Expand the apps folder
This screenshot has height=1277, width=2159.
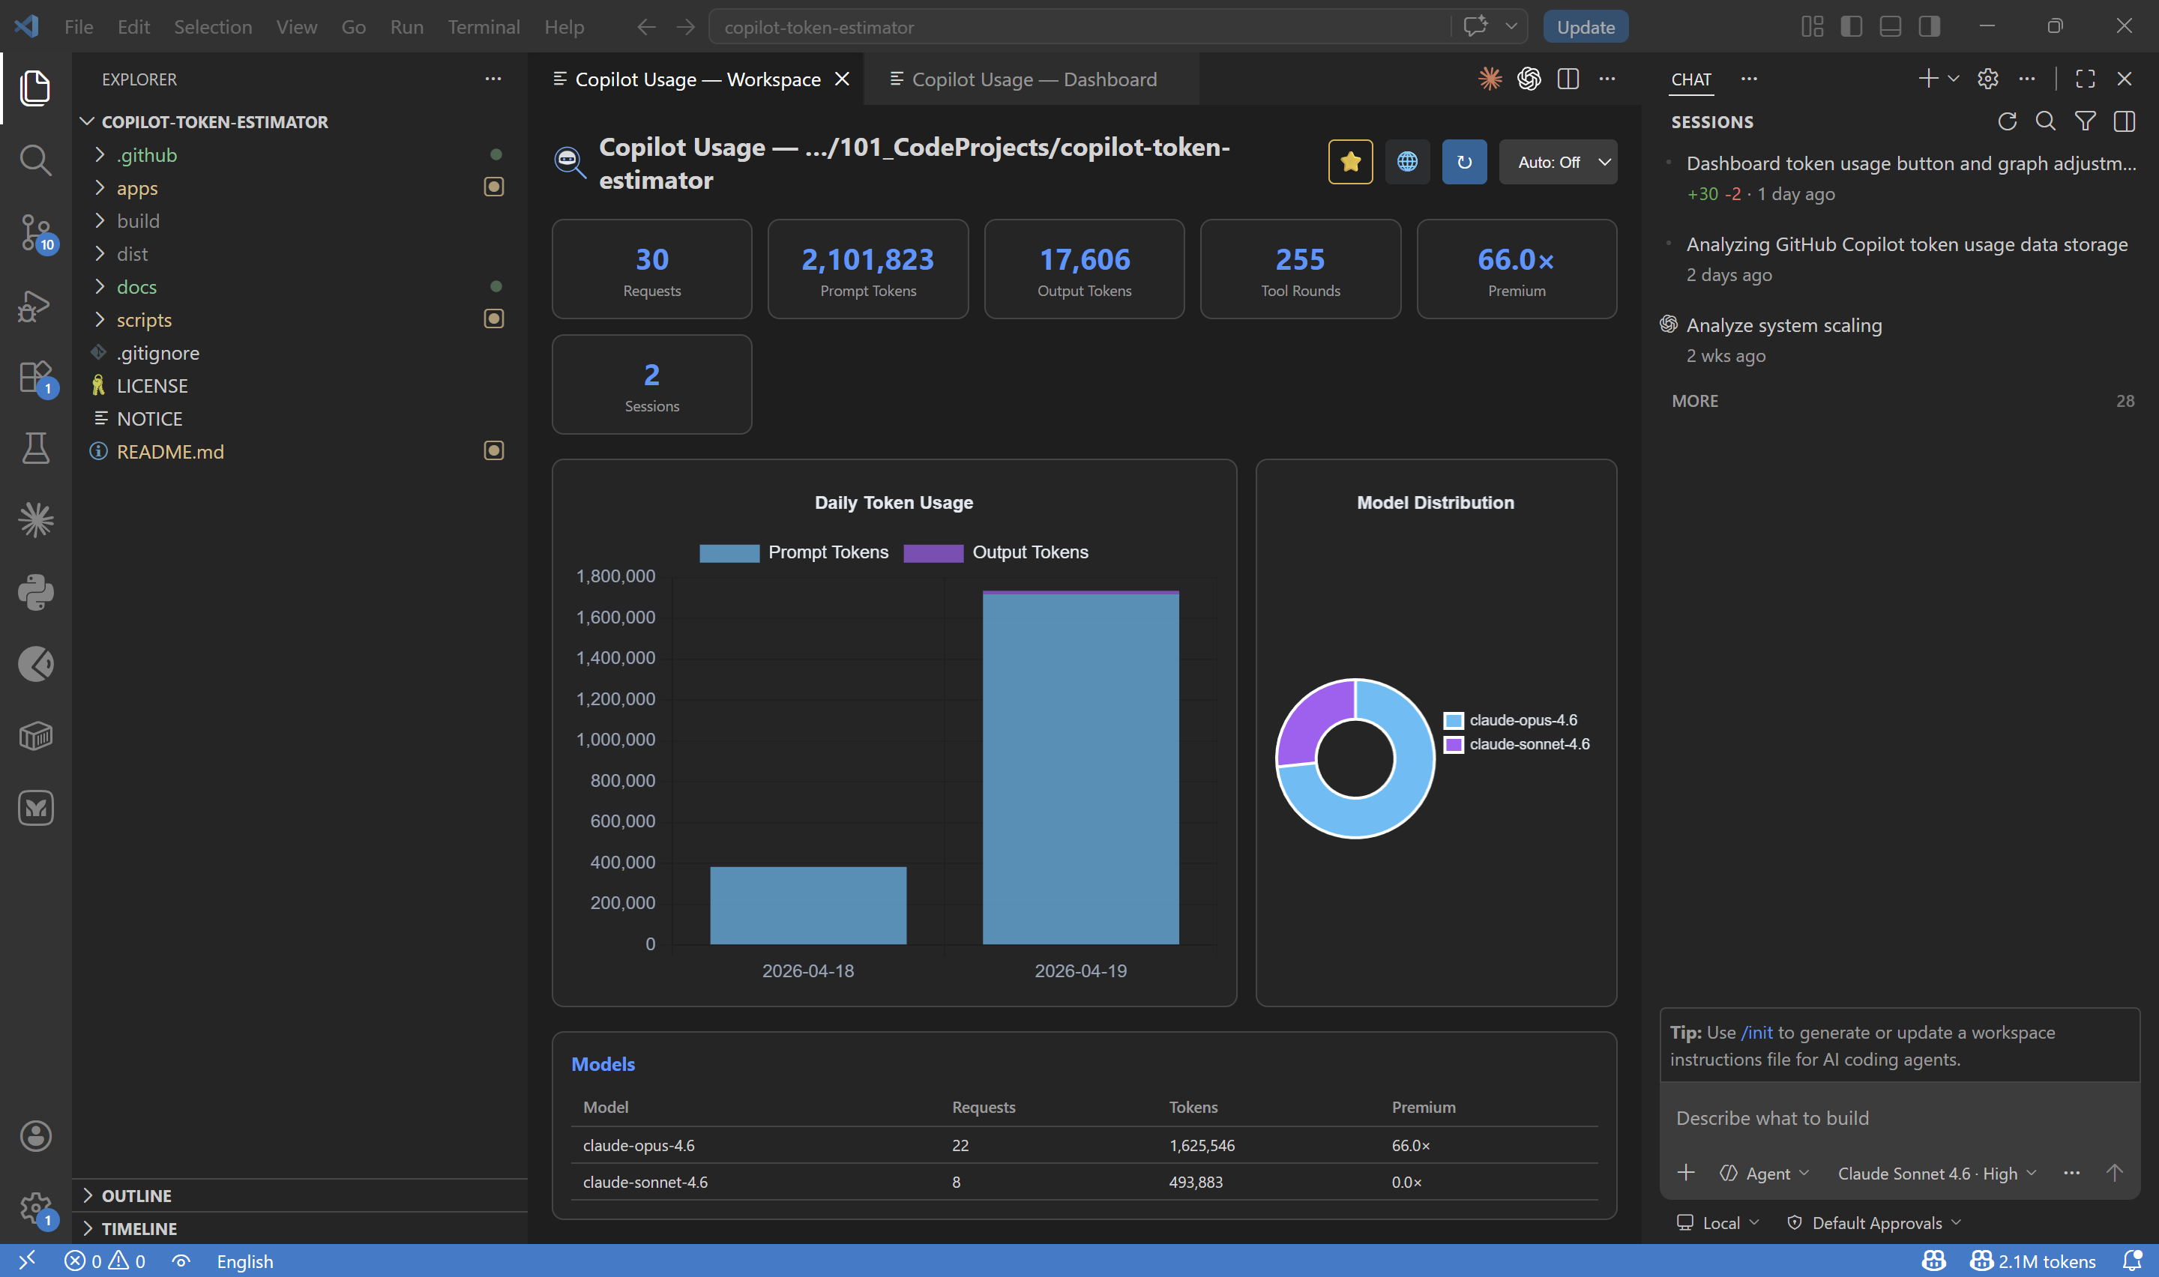click(x=299, y=187)
